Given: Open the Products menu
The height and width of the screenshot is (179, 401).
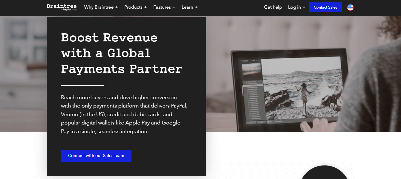Looking at the screenshot, I should pyautogui.click(x=133, y=7).
